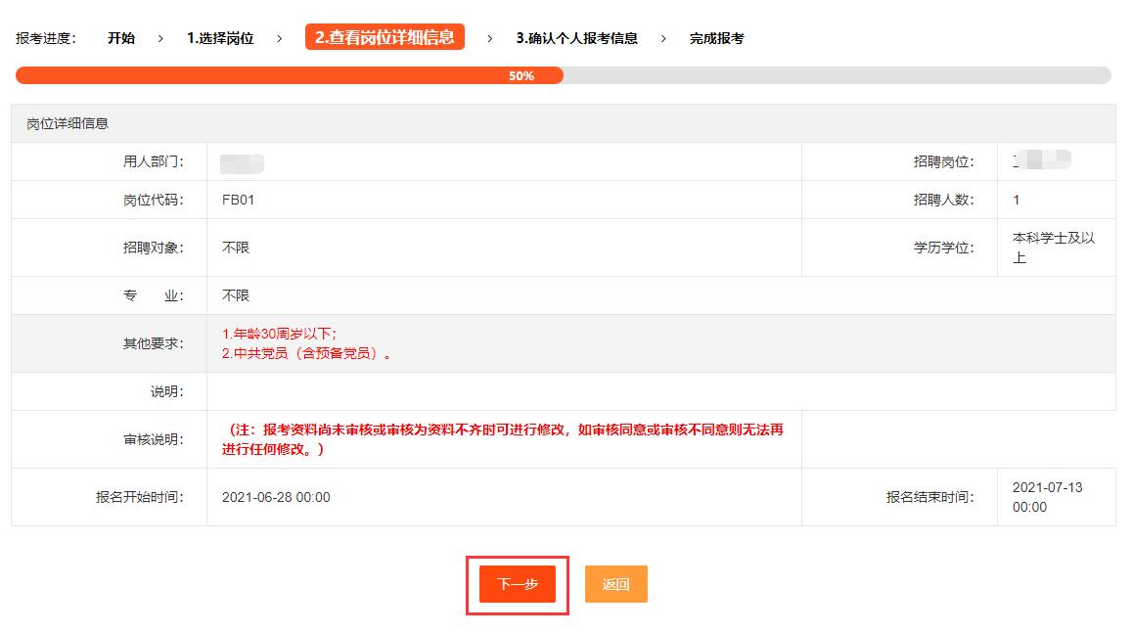Click the FB01 job code value
1132x633 pixels.
(239, 200)
